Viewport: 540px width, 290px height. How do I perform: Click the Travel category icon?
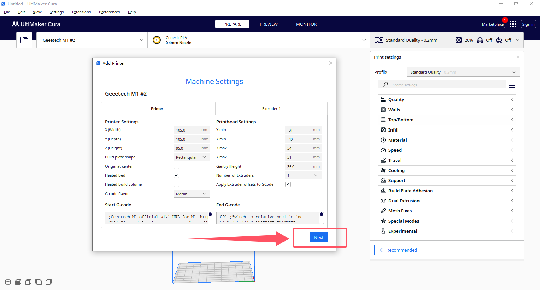coord(383,160)
